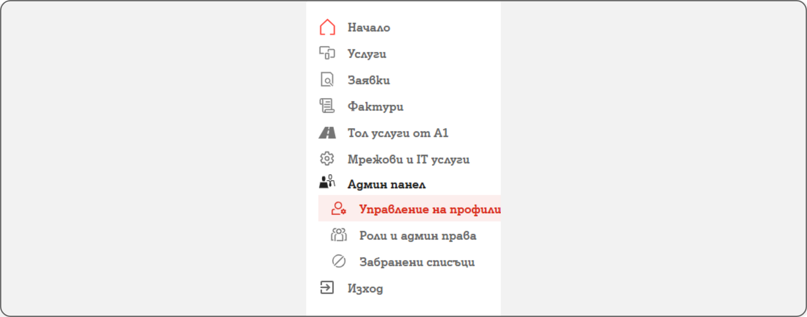Go to the Услуги menu item
Screen dimensions: 807x317
(x=367, y=54)
